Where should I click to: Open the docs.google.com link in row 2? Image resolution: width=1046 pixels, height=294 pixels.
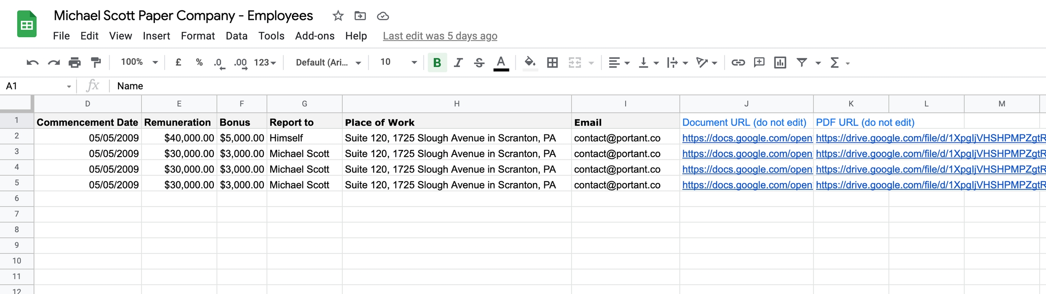(x=747, y=138)
